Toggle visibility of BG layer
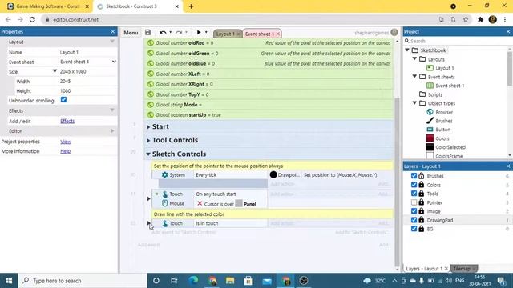Screen dimensions: 513x288 (414, 229)
